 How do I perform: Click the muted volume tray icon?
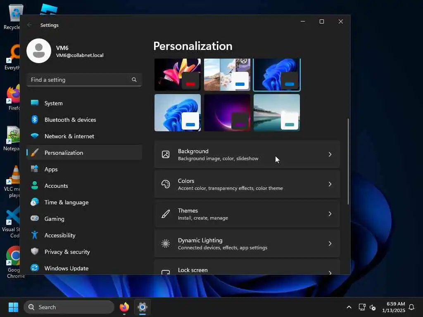pos(373,307)
